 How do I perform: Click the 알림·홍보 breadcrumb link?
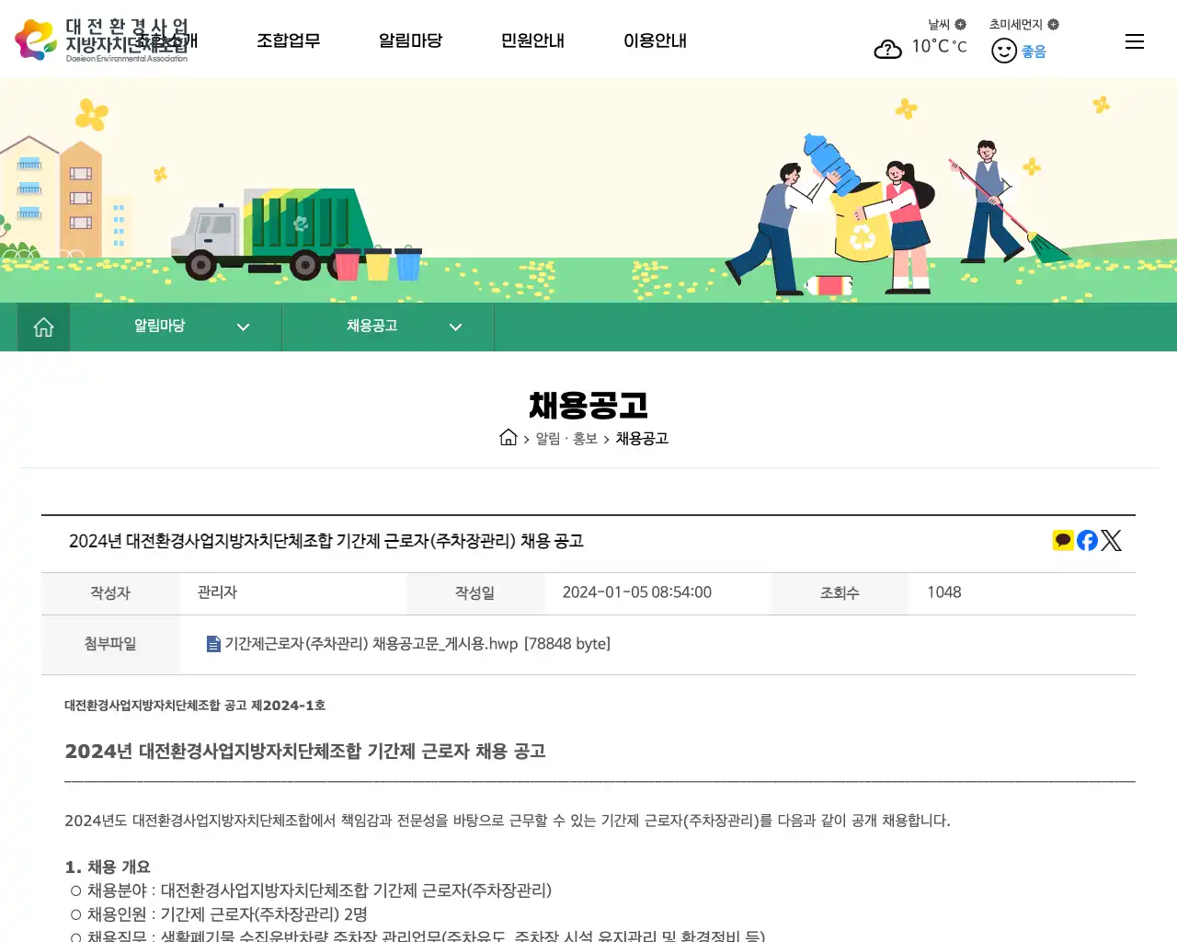566,439
